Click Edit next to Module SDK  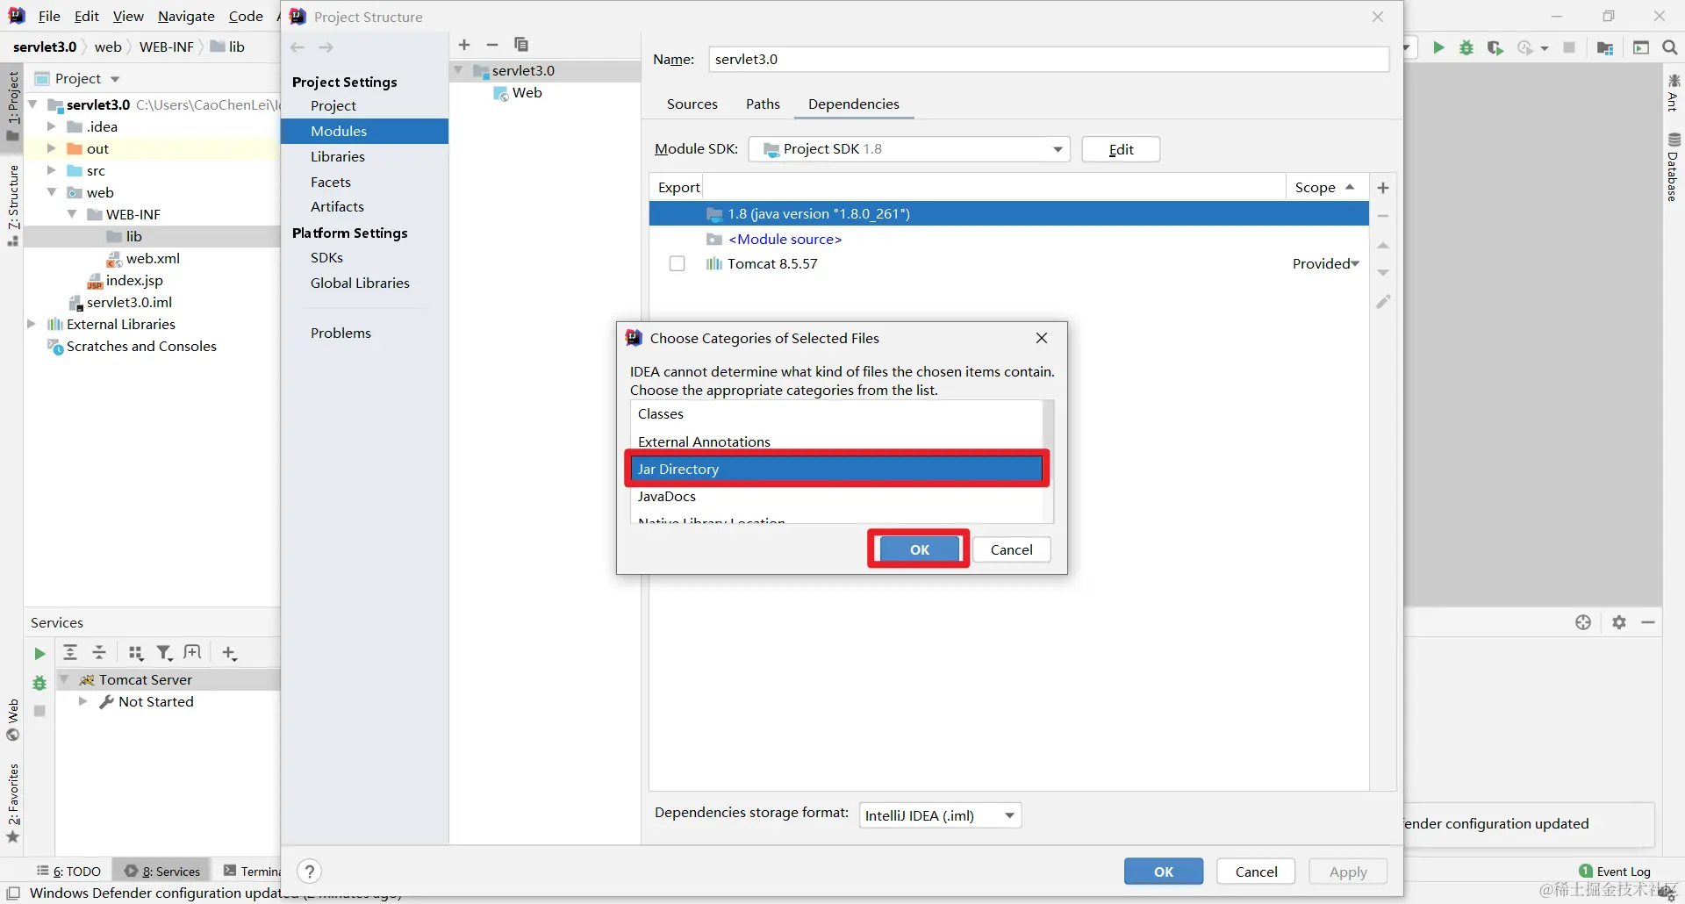[x=1121, y=149]
